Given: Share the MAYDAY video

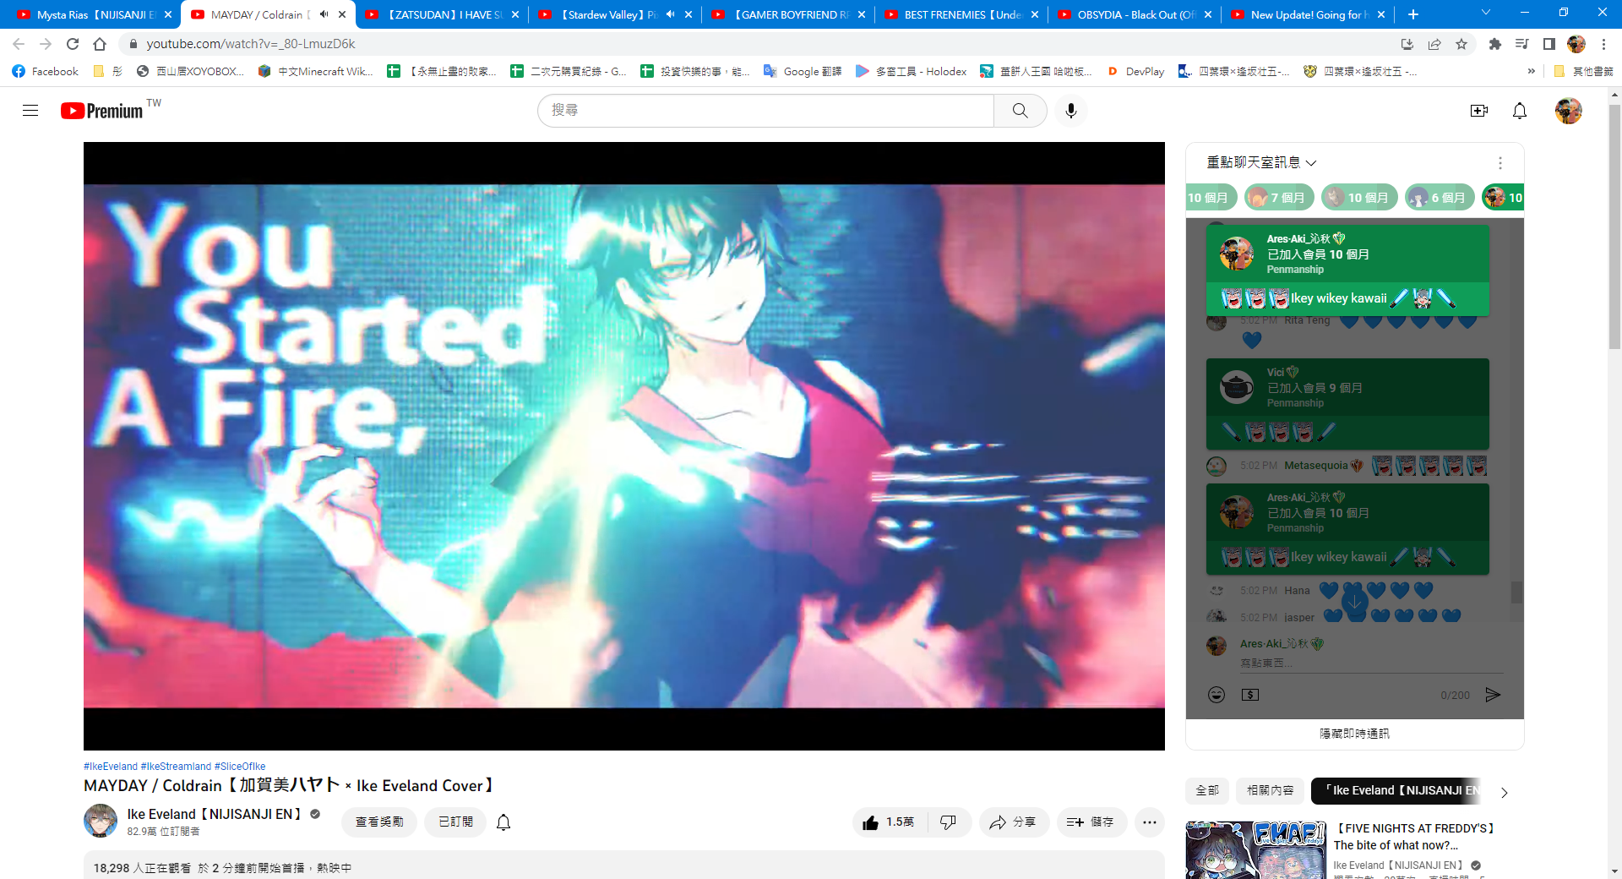Looking at the screenshot, I should point(1014,822).
